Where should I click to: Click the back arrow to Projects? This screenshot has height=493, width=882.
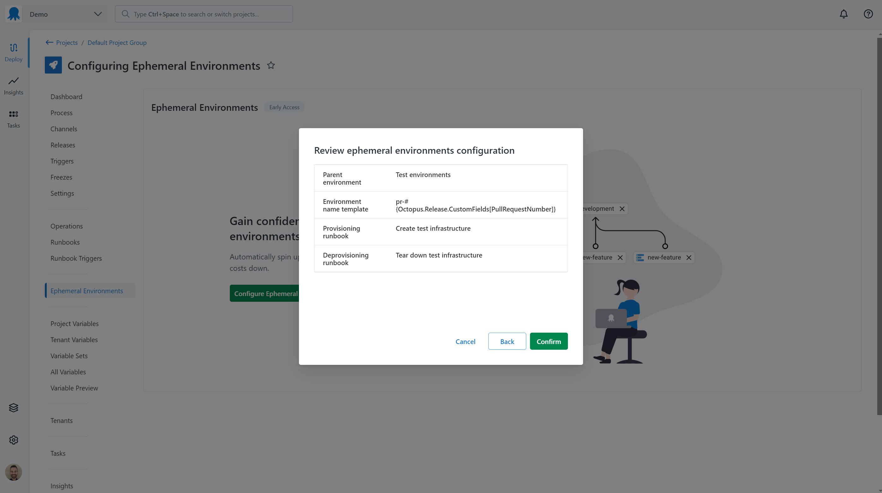point(49,43)
